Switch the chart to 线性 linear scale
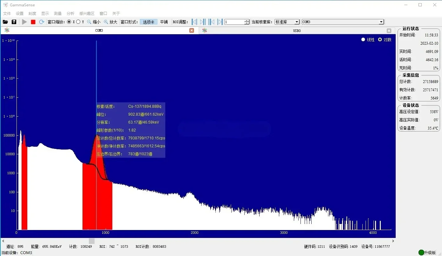442x256 pixels. click(363, 40)
